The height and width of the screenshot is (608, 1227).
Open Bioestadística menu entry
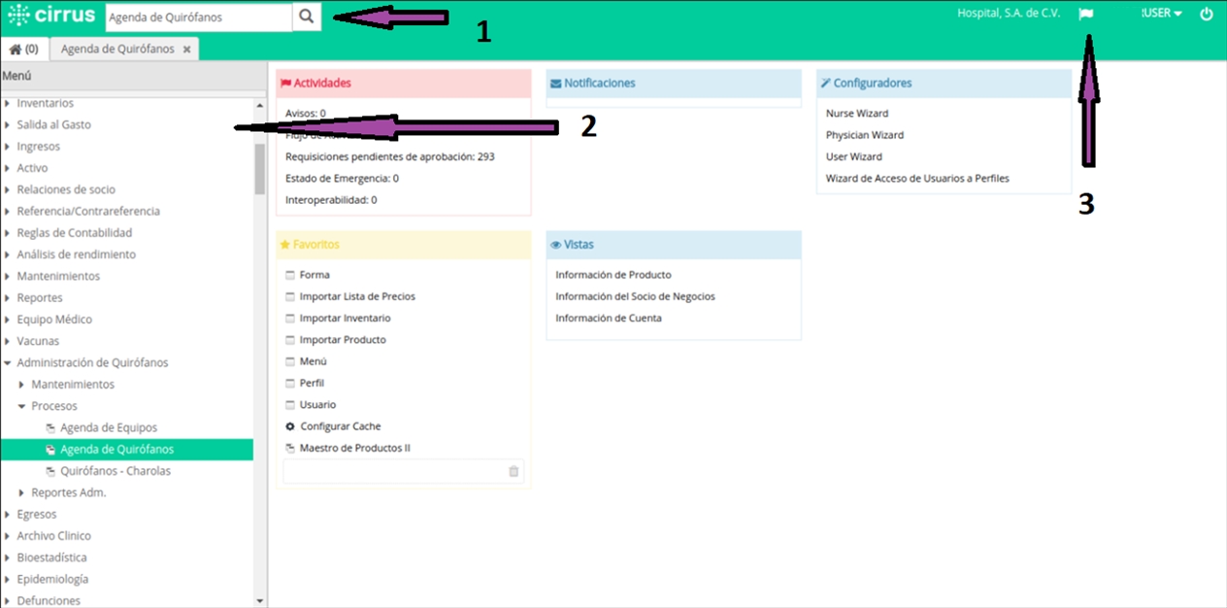[x=51, y=557]
